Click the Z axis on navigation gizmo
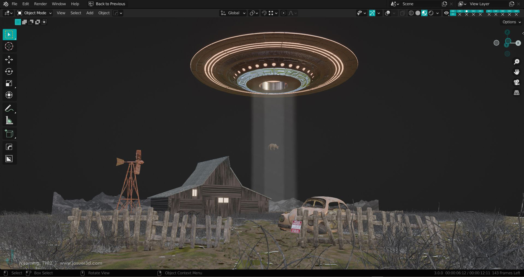The height and width of the screenshot is (277, 524). pos(507,32)
